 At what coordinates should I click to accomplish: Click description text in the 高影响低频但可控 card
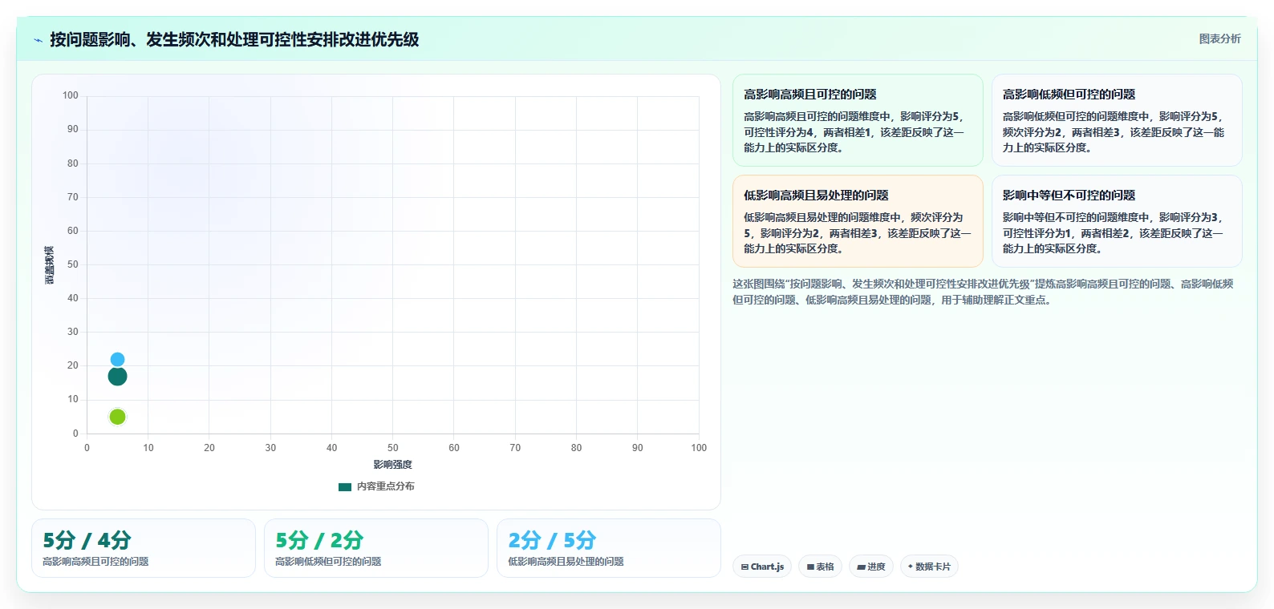point(1114,132)
